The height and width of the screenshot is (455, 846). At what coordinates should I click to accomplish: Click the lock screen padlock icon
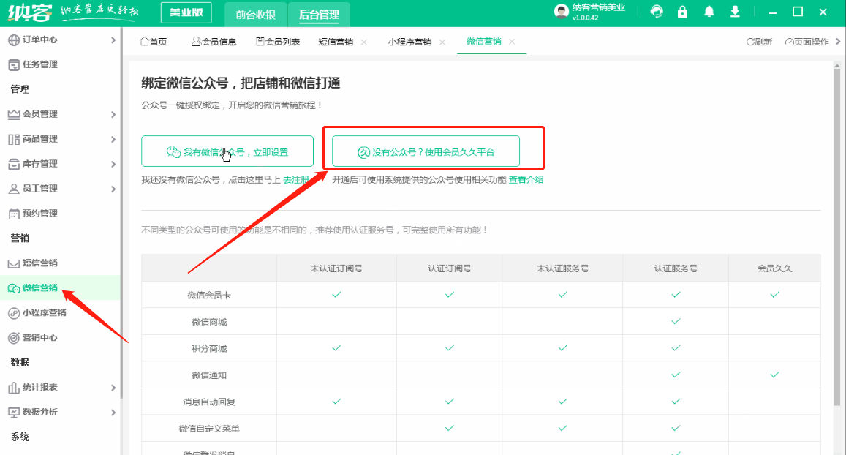pos(683,12)
